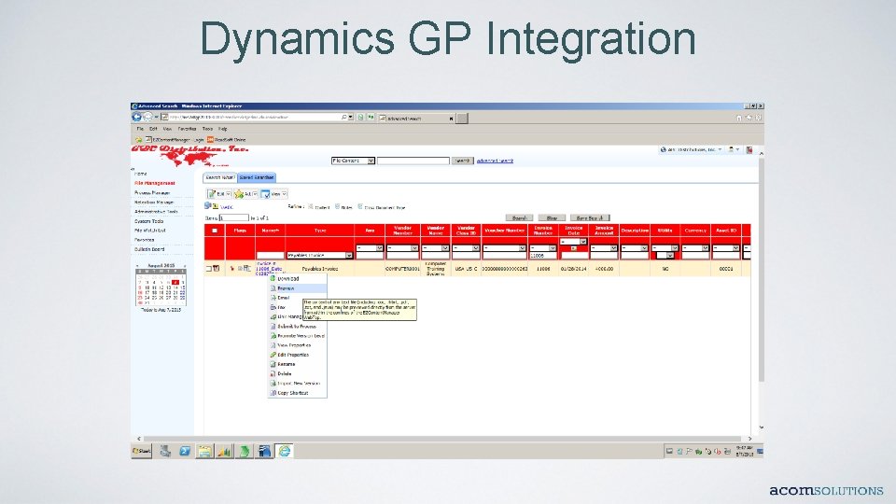
Task: Choose Preview from the context menu
Action: [x=297, y=288]
